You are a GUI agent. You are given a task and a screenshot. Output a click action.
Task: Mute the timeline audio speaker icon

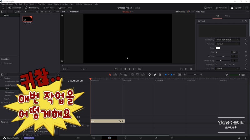(227, 75)
